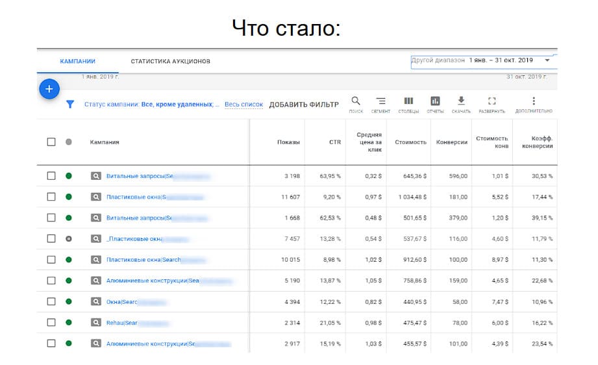Click search-type icon of Rehau campaign
Image resolution: width=598 pixels, height=365 pixels.
coord(95,323)
